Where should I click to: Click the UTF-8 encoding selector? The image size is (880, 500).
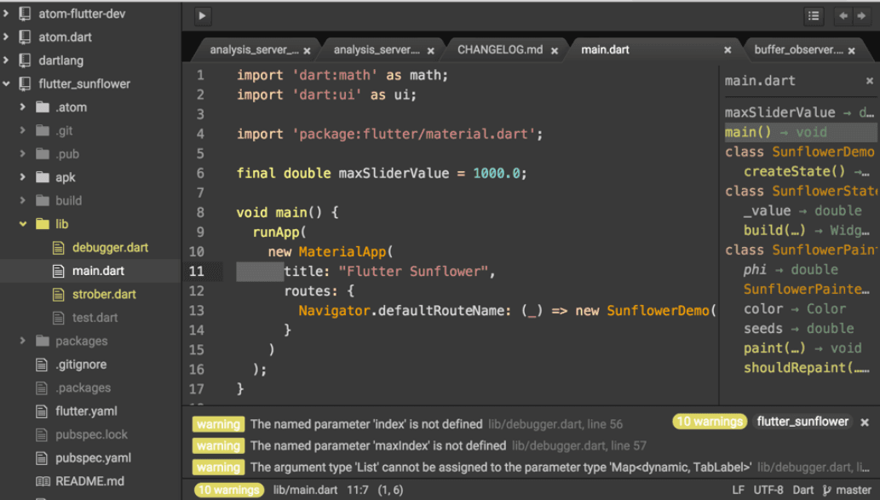768,491
